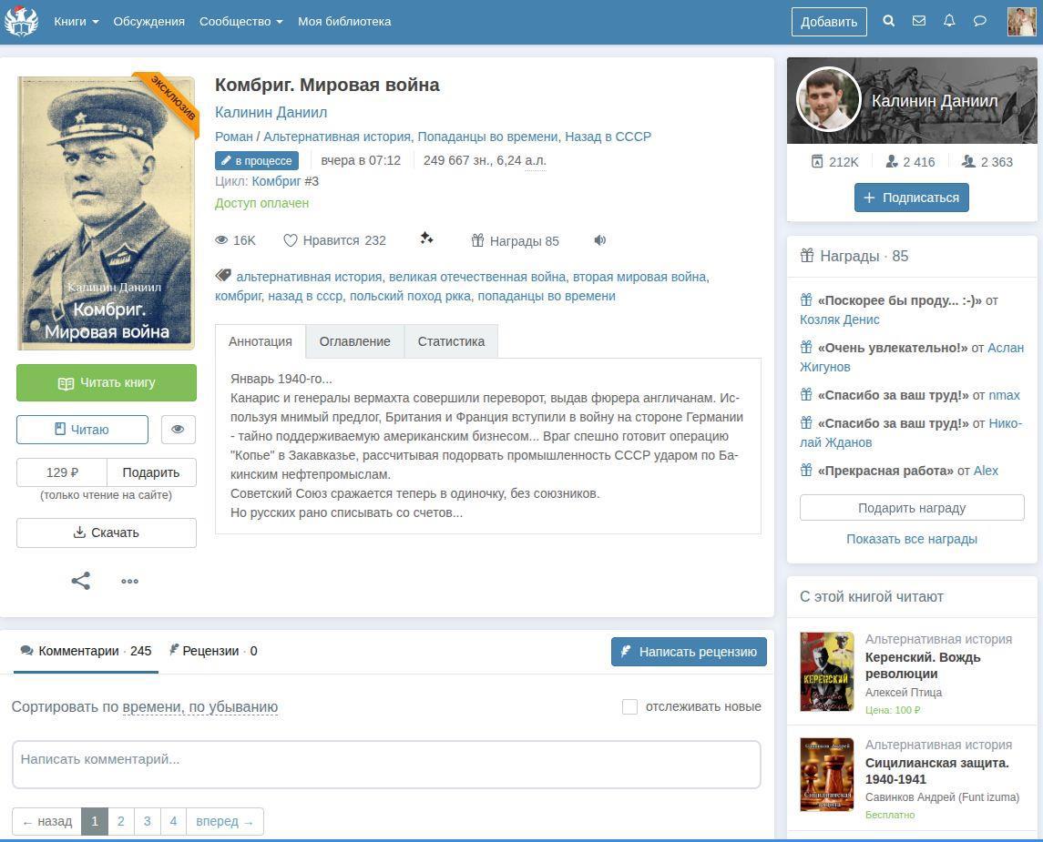This screenshot has width=1043, height=842.
Task: Open award giver Козляк Денис profile link
Action: coord(840,320)
